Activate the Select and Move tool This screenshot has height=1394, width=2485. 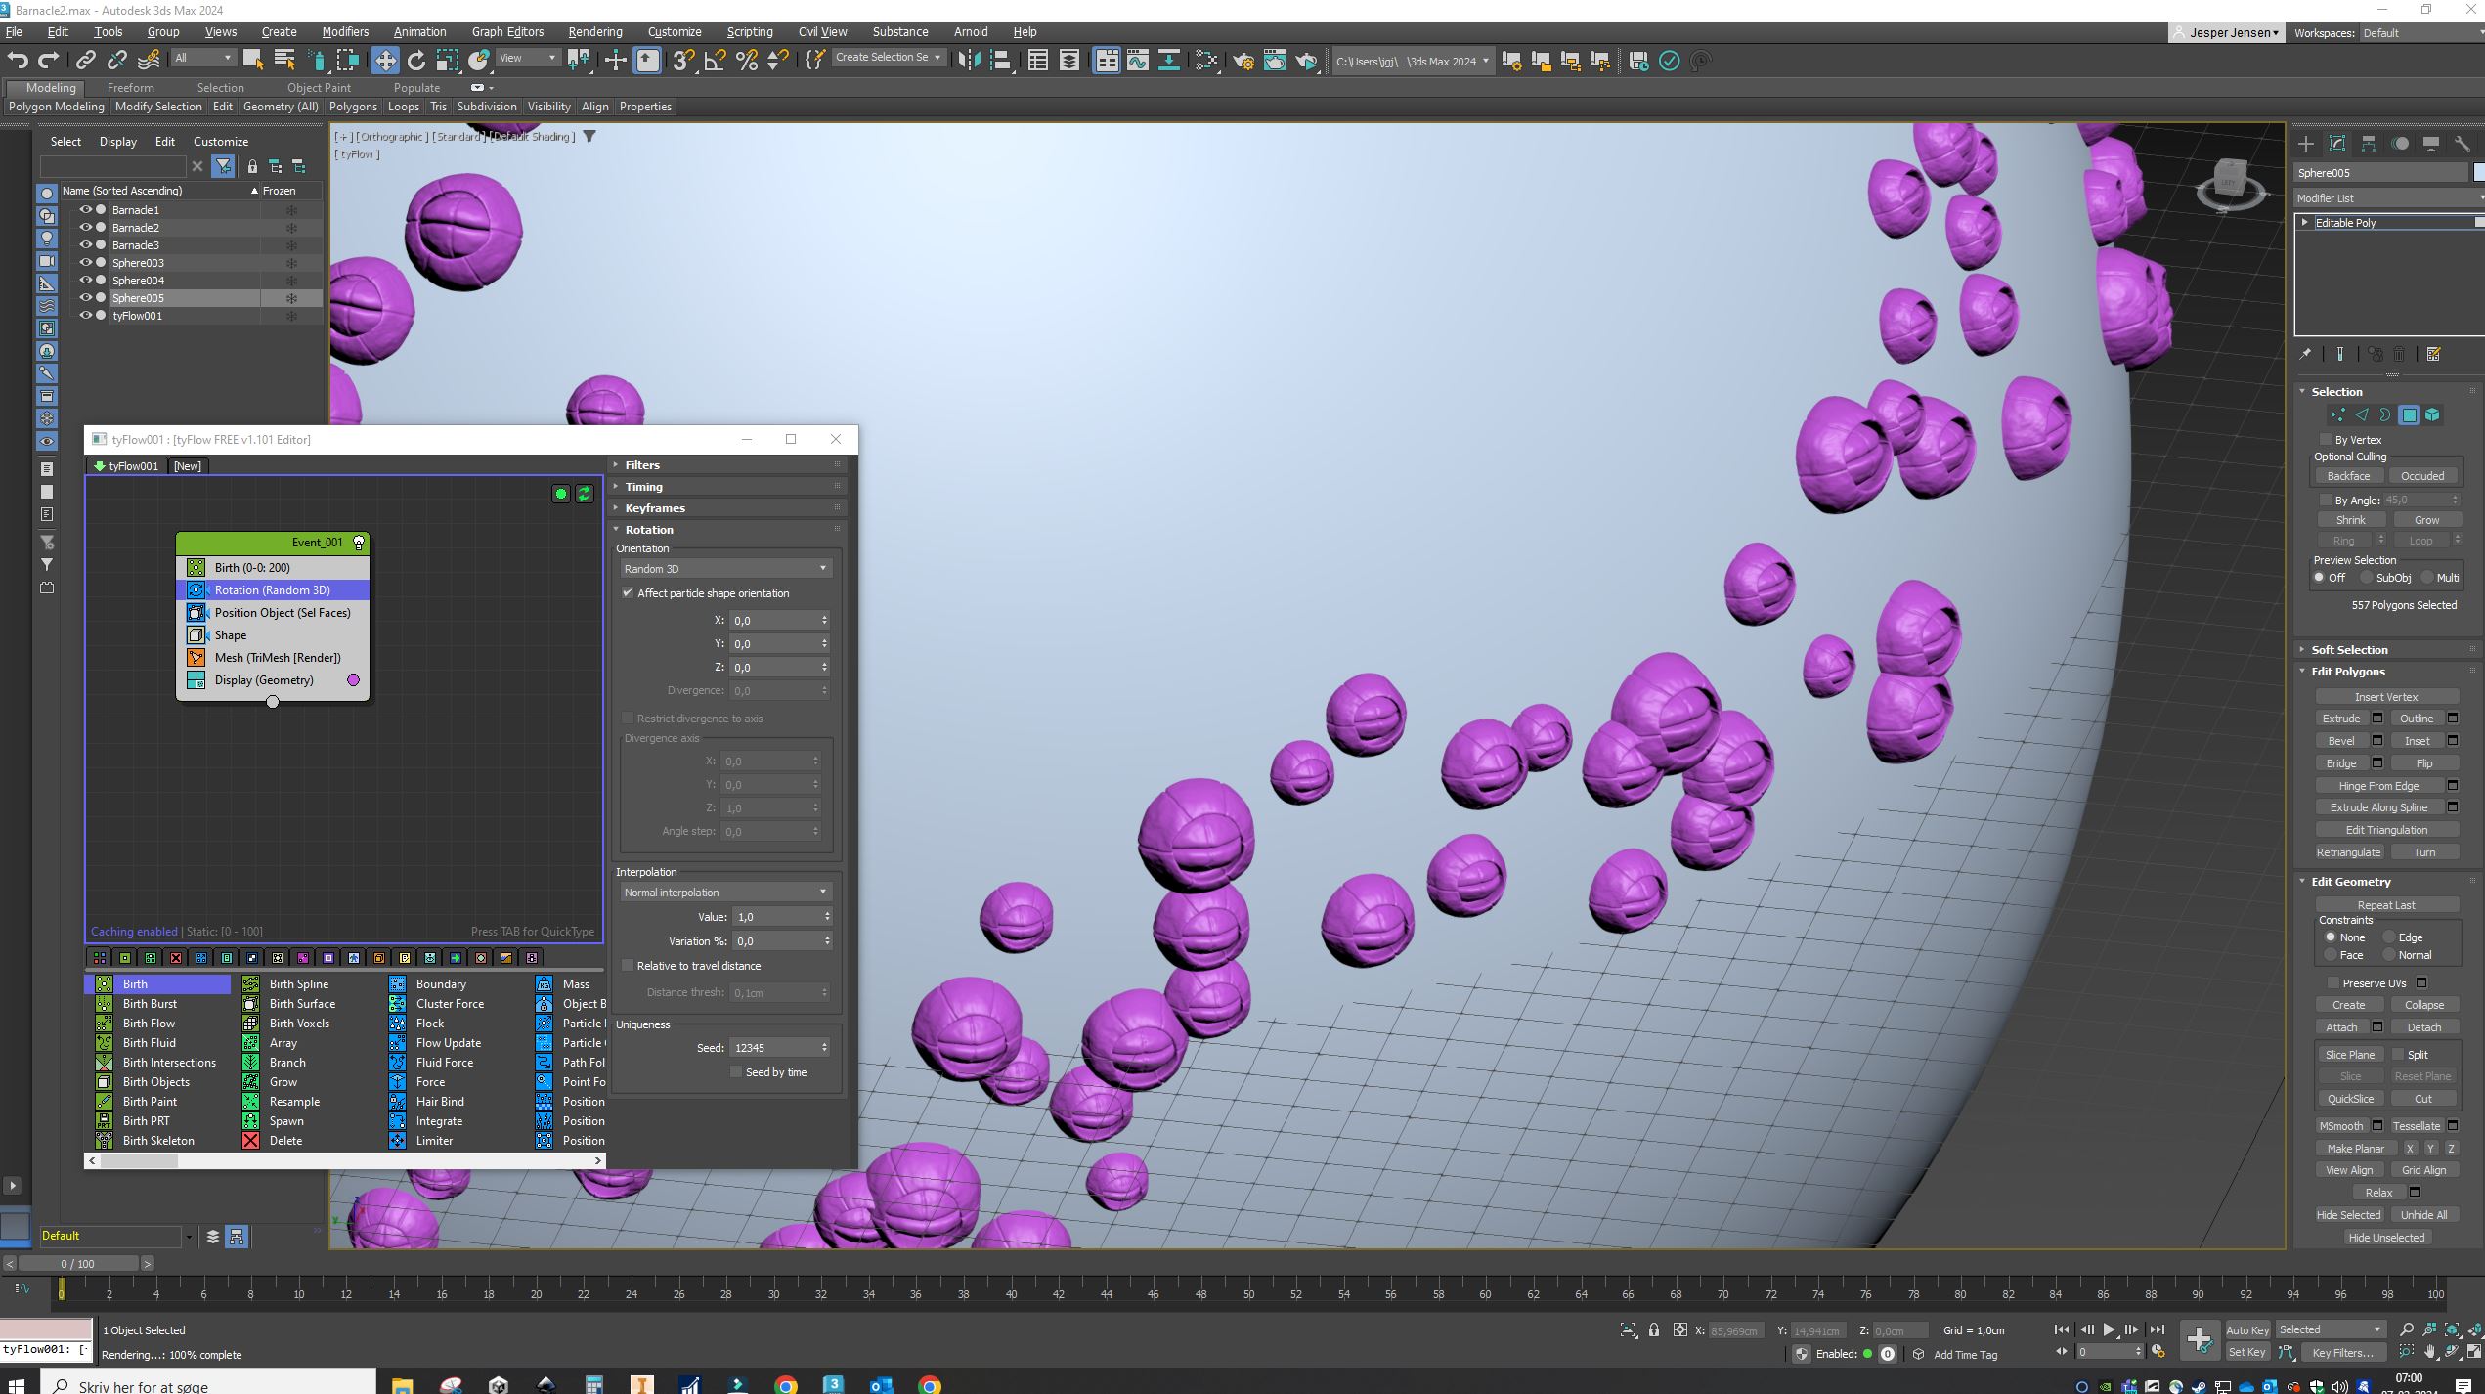pos(385,61)
